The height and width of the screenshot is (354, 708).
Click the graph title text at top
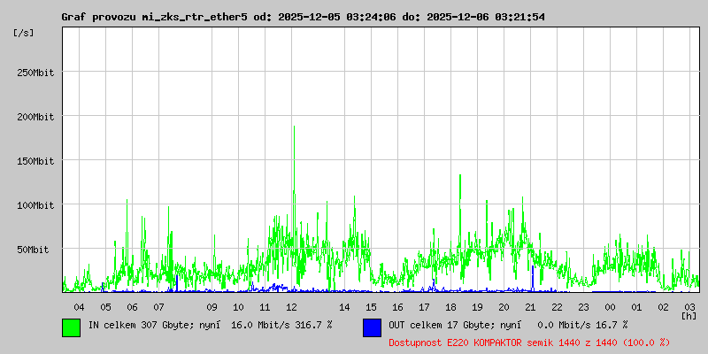(x=303, y=17)
